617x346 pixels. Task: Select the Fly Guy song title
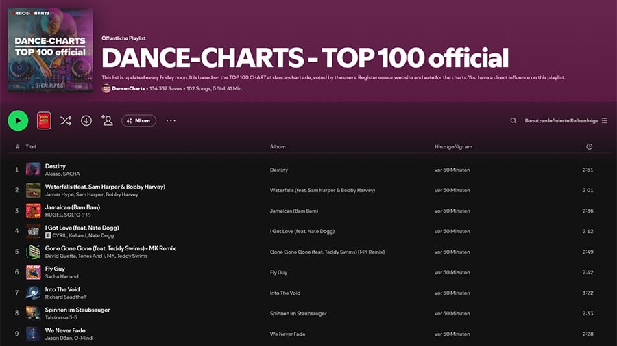pyautogui.click(x=55, y=269)
